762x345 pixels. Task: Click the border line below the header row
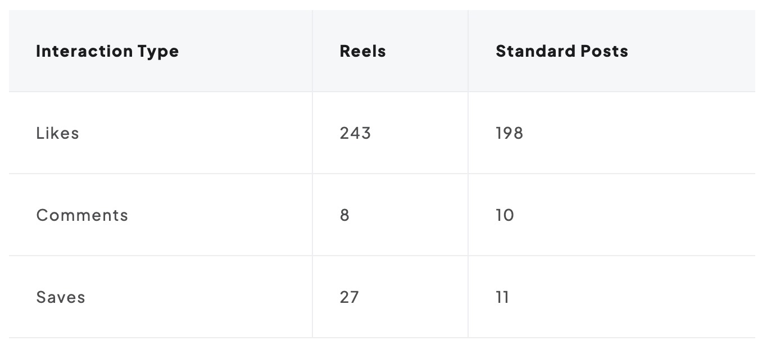coord(382,92)
